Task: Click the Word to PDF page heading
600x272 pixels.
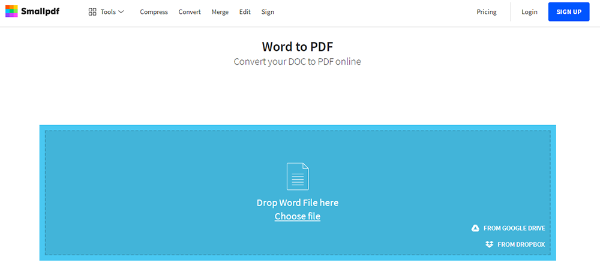Action: point(298,47)
